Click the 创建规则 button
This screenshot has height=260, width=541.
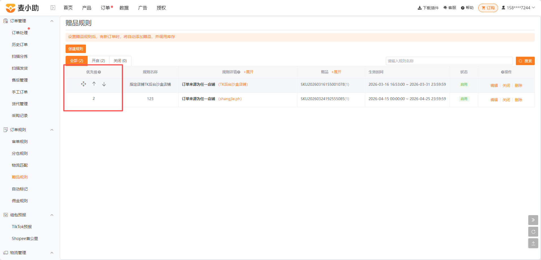coord(76,49)
